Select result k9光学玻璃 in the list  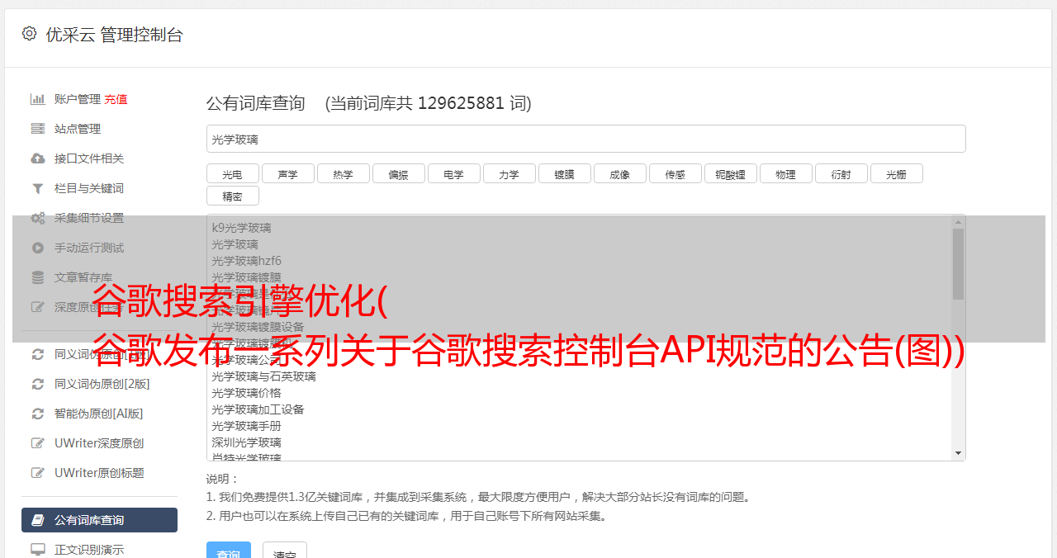click(241, 228)
